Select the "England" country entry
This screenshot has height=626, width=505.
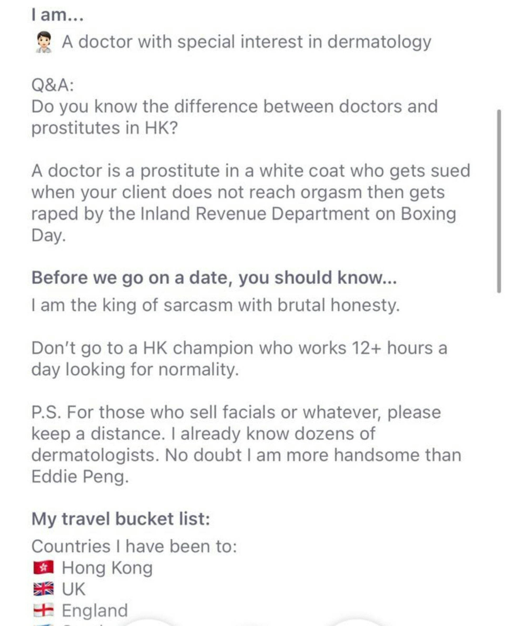point(95,610)
